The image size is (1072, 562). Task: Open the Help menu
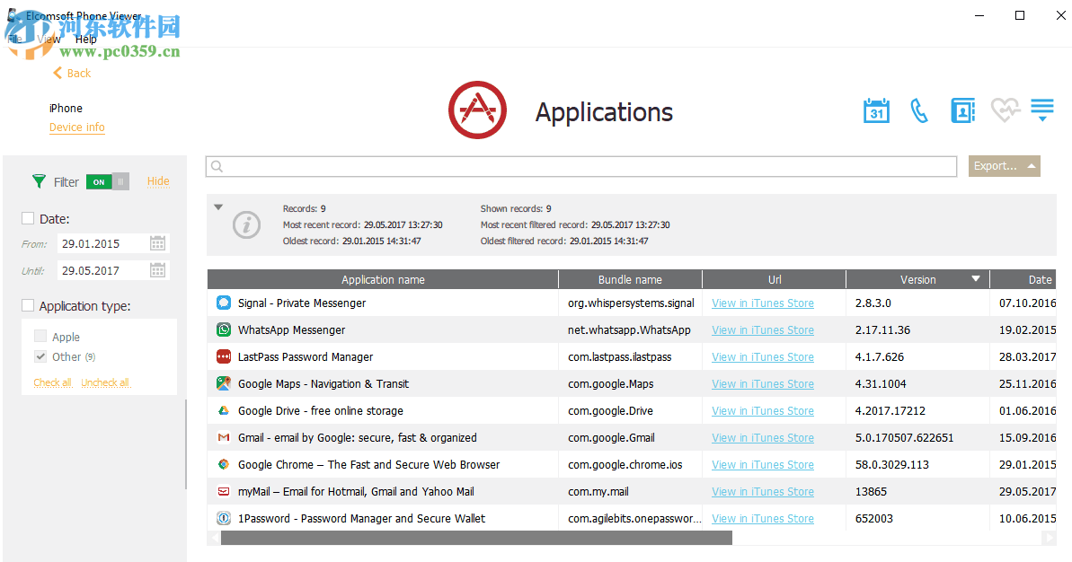[x=86, y=40]
